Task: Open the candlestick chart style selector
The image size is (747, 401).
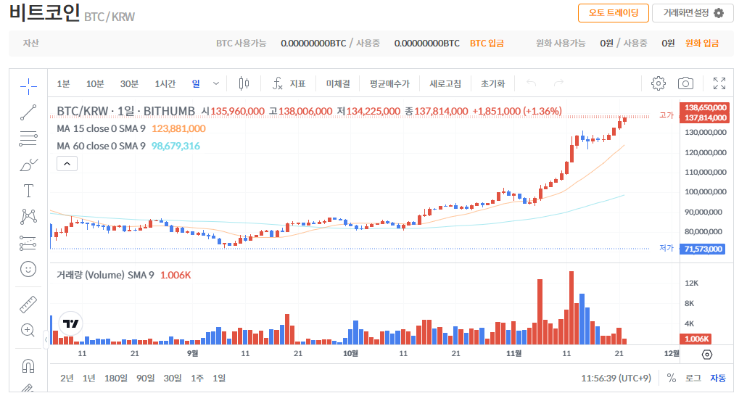Action: (x=244, y=84)
